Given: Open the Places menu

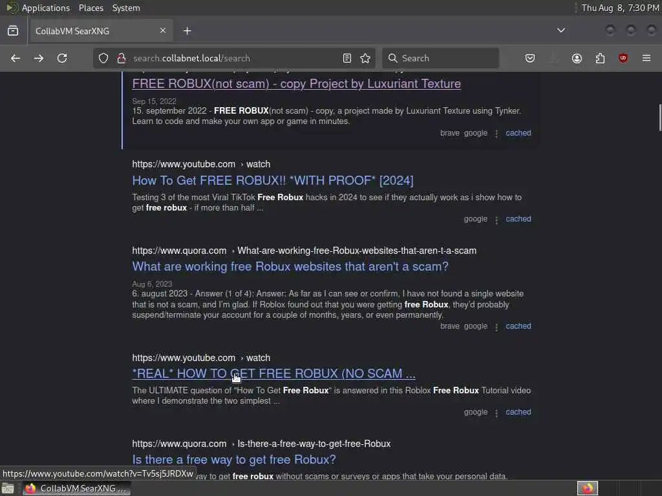Looking at the screenshot, I should pos(91,8).
